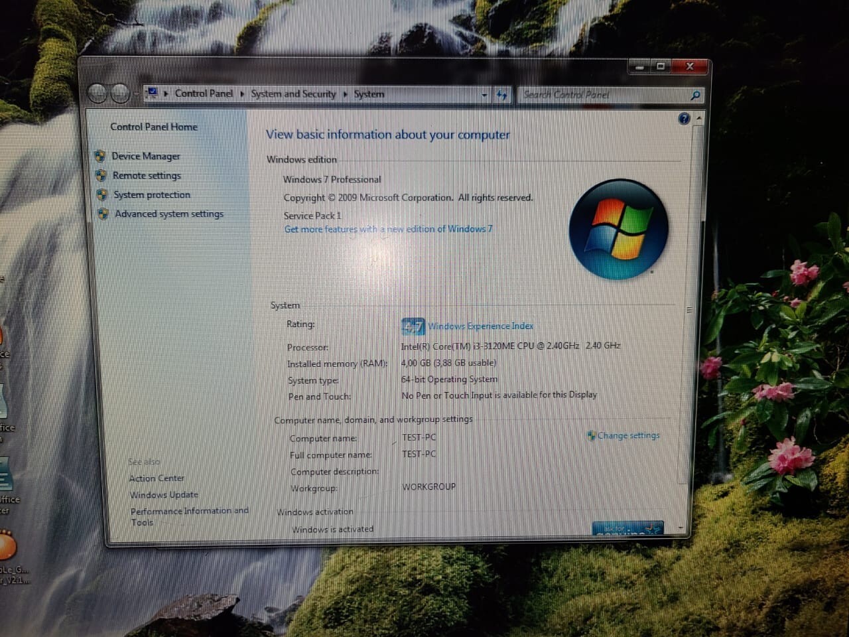
Task: Open the address bar history dropdown
Action: 484,95
